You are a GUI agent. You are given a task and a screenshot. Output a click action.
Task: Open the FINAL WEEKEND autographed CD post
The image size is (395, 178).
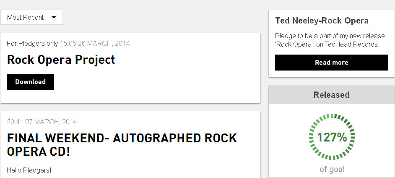[122, 144]
